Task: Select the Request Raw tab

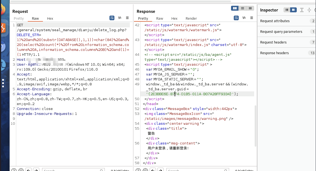Action: coord(35,18)
